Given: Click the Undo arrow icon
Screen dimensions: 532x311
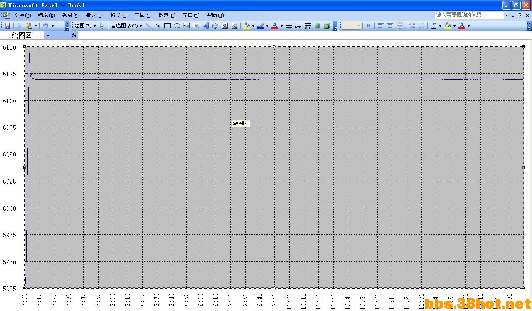Looking at the screenshot, I should coord(45,26).
